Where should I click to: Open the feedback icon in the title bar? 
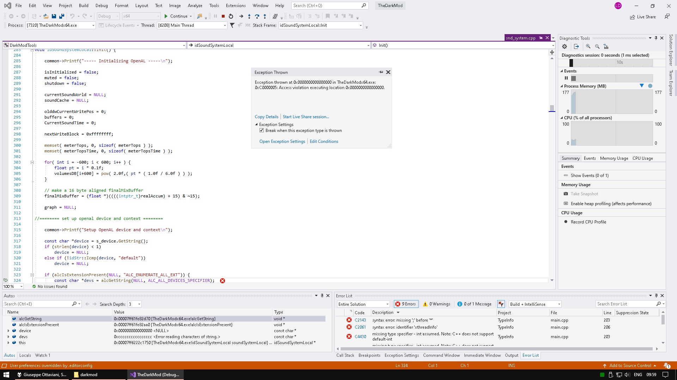667,17
